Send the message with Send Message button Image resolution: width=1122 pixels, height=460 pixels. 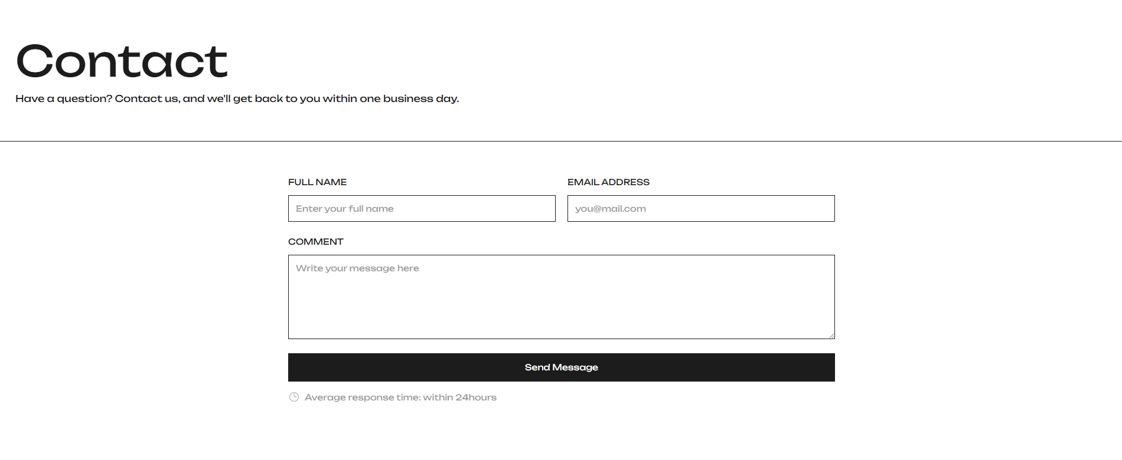click(561, 367)
